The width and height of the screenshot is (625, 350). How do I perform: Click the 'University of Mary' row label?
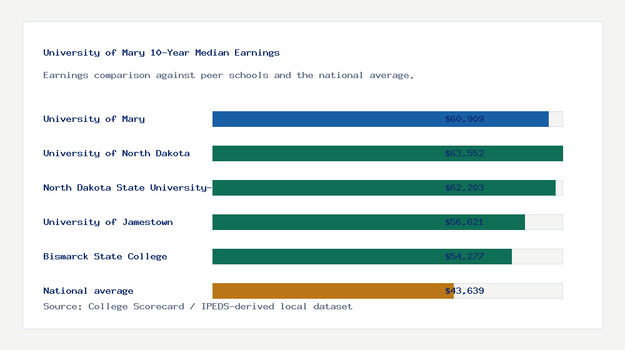[x=94, y=119]
